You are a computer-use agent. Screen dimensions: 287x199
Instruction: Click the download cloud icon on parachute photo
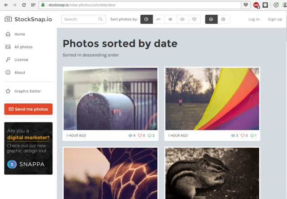(252, 135)
